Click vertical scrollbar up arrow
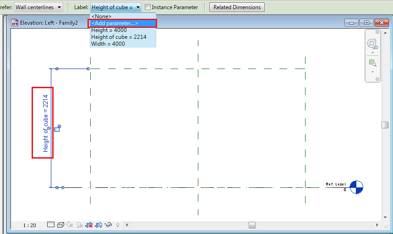Screen dimensions: 393x234 [385, 33]
